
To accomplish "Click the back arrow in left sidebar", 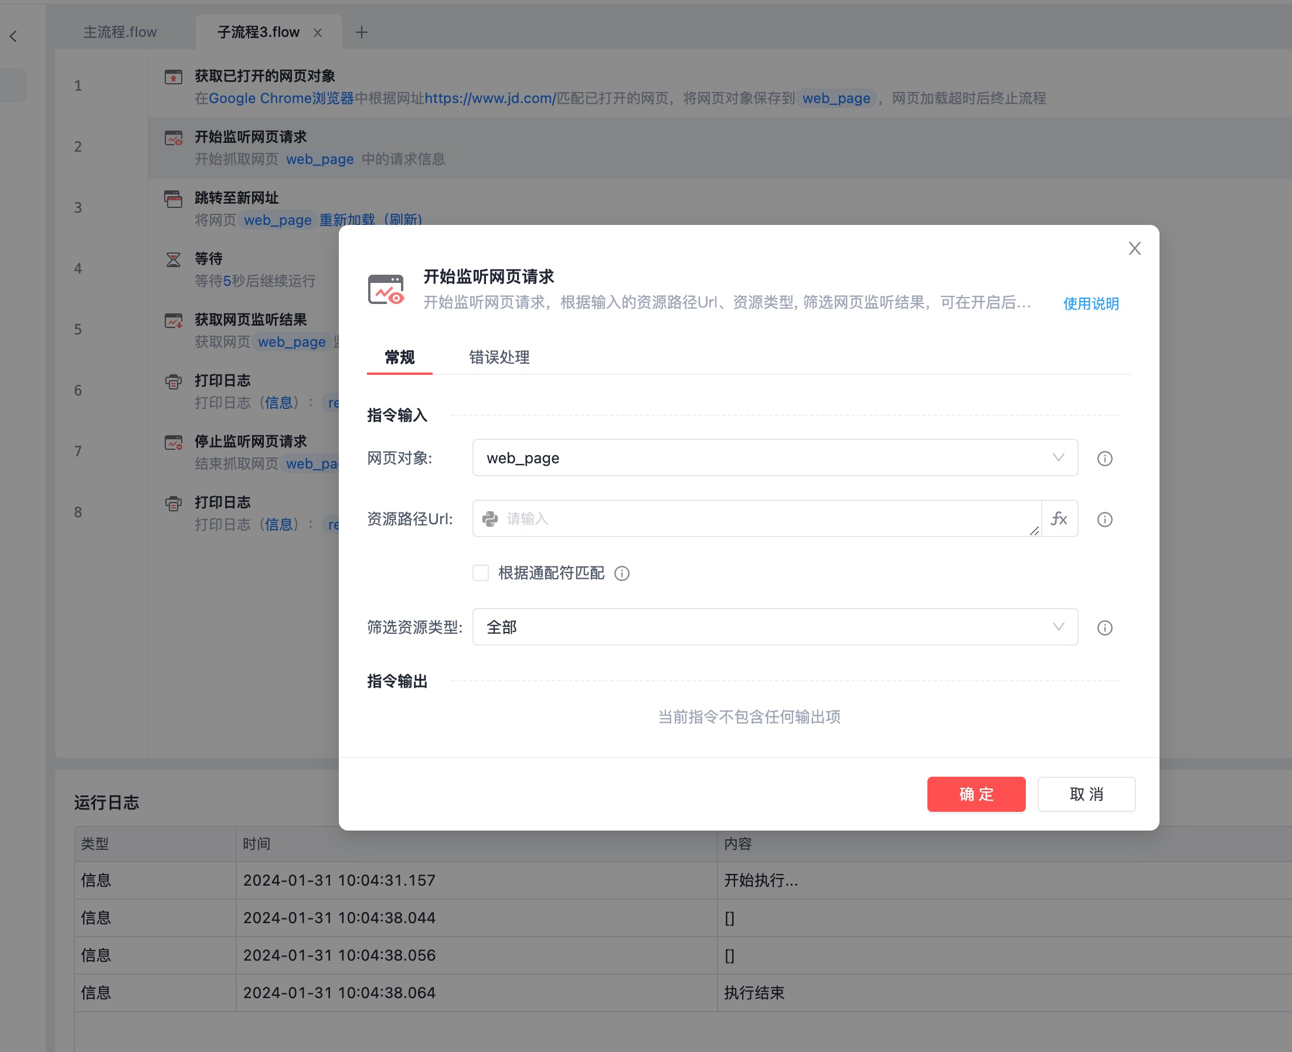I will tap(13, 36).
